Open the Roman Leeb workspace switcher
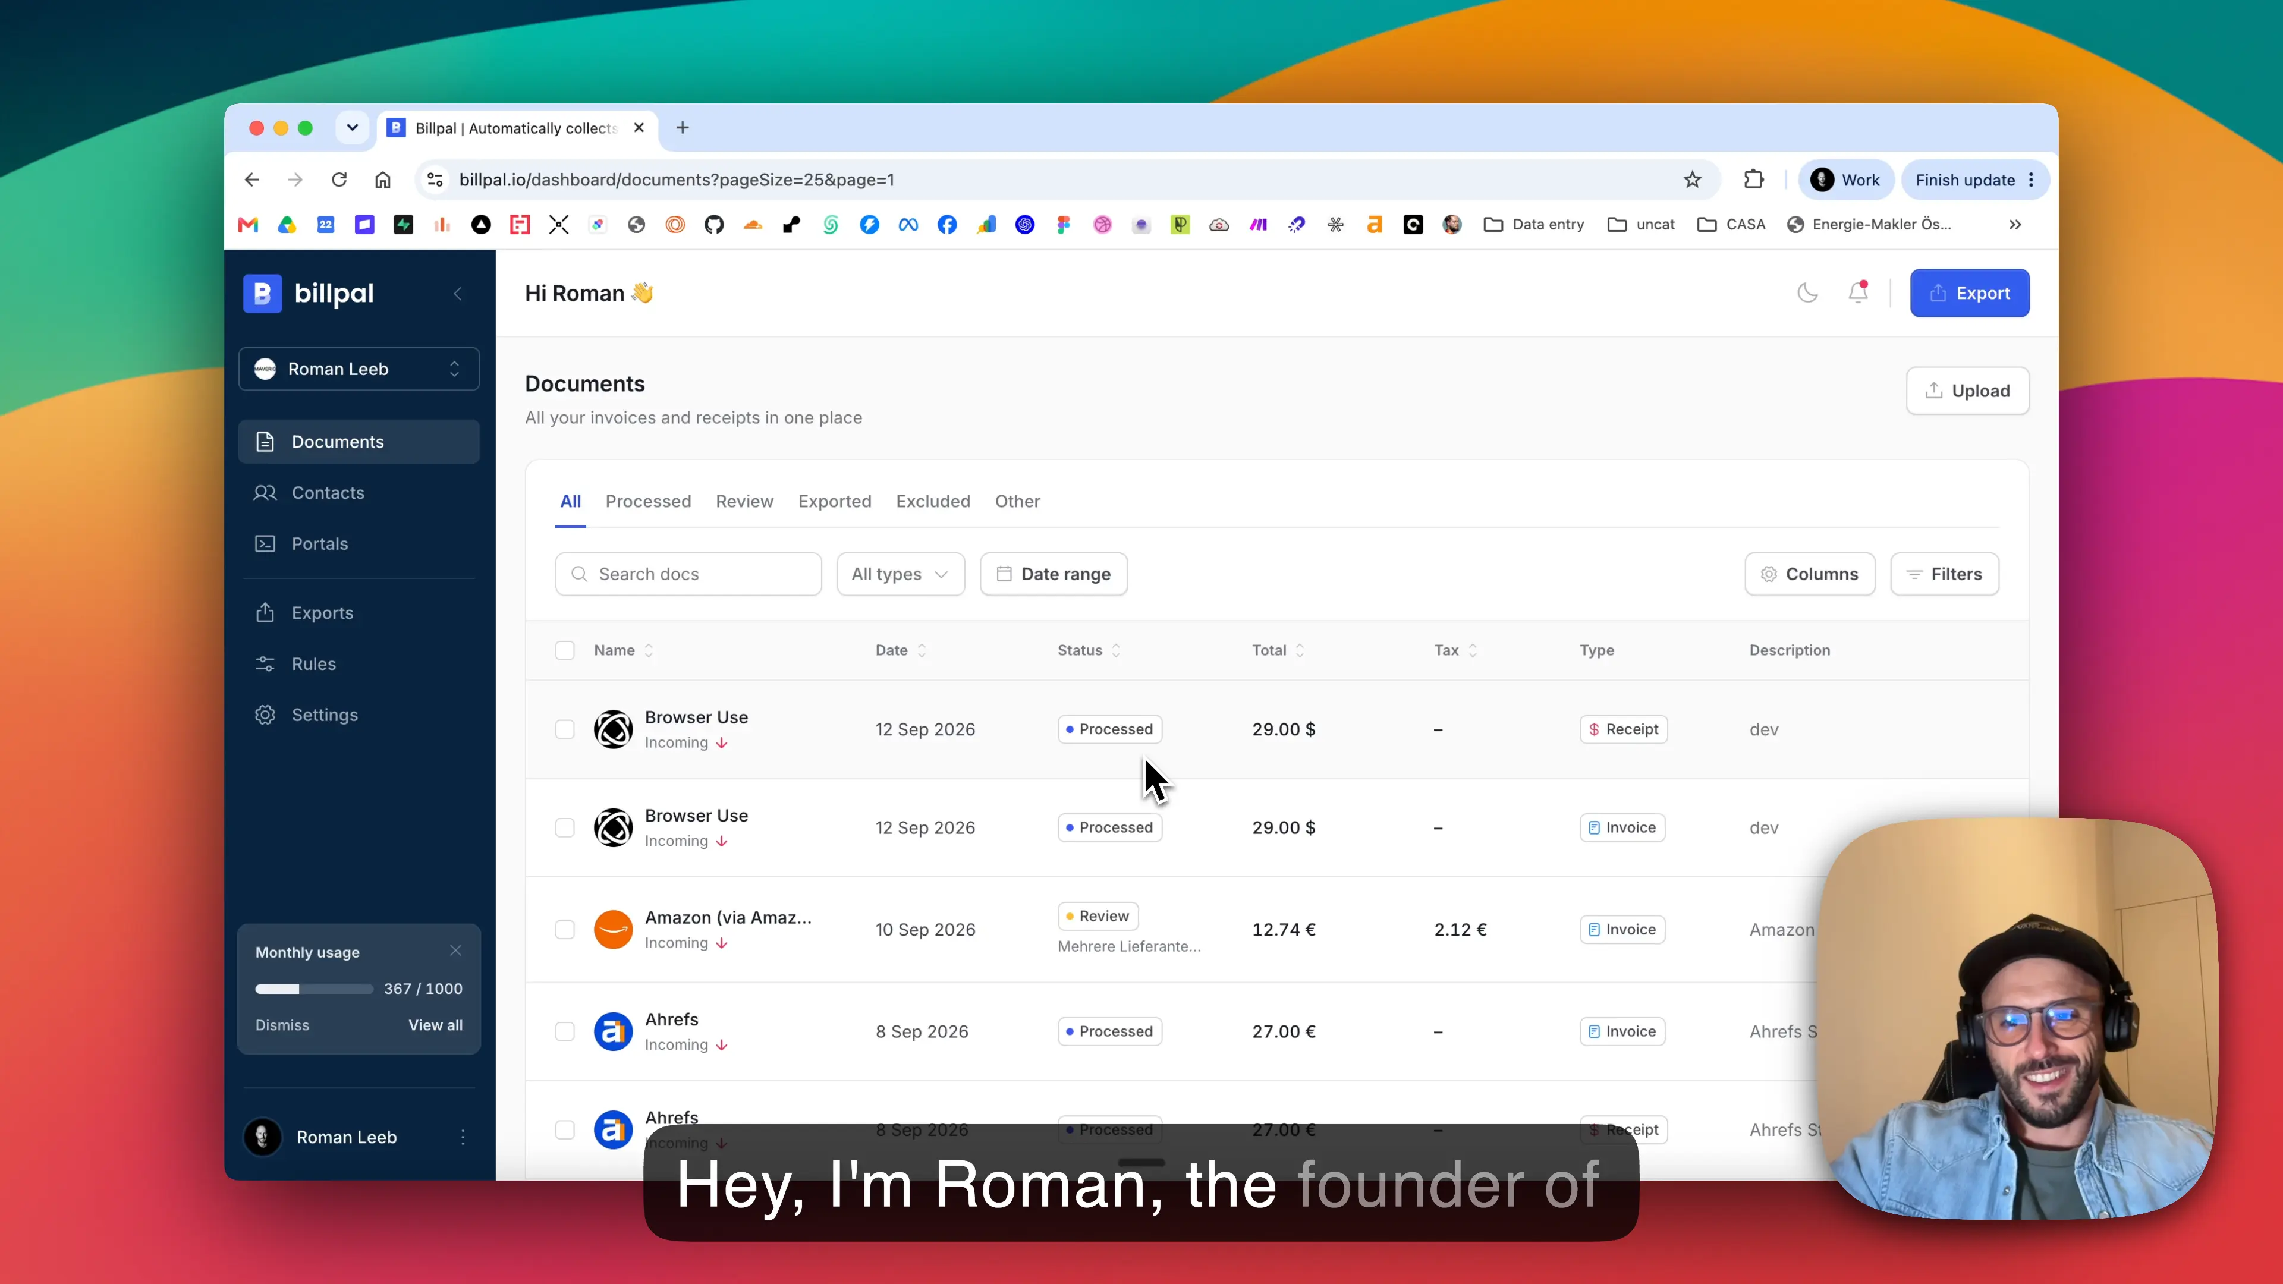This screenshot has height=1284, width=2283. coord(359,369)
